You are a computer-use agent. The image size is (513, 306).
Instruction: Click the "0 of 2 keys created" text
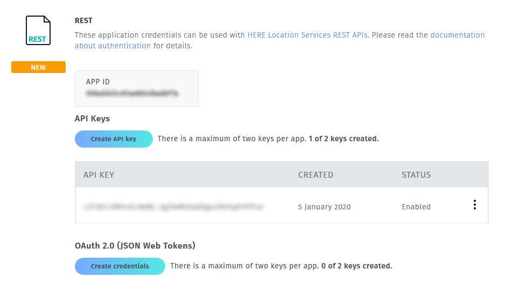pos(357,266)
